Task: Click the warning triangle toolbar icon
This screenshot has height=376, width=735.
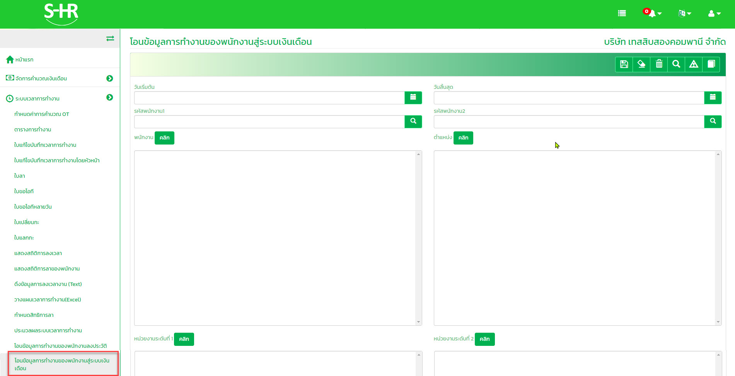Action: (694, 64)
